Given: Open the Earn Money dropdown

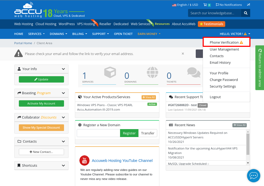Looking at the screenshot, I should pyautogui.click(x=149, y=34).
